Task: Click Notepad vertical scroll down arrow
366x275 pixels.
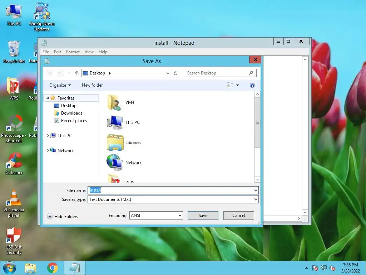Action: [305, 212]
